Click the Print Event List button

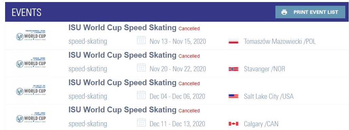coord(310,12)
